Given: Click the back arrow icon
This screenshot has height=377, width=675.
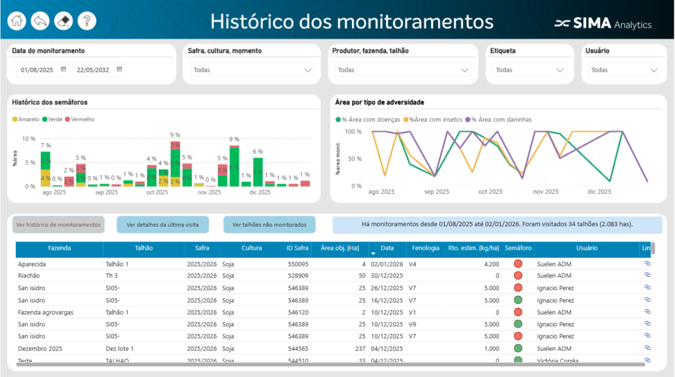Looking at the screenshot, I should 40,21.
